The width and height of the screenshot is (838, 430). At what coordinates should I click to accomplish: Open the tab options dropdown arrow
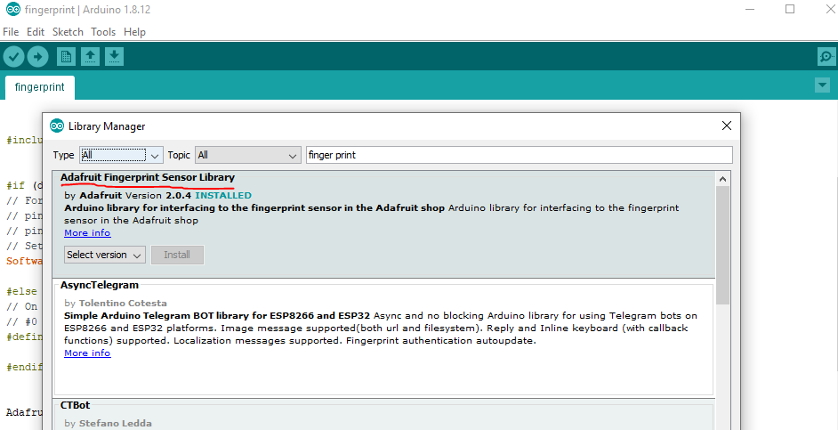pos(822,85)
